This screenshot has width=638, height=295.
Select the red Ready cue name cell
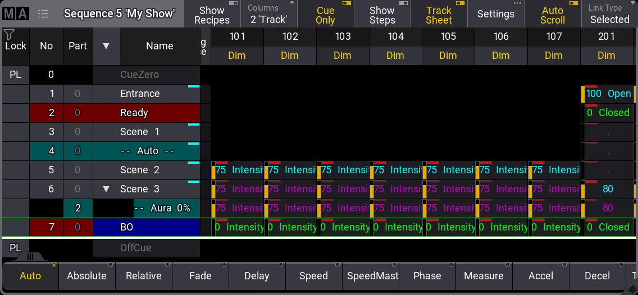[x=146, y=113]
